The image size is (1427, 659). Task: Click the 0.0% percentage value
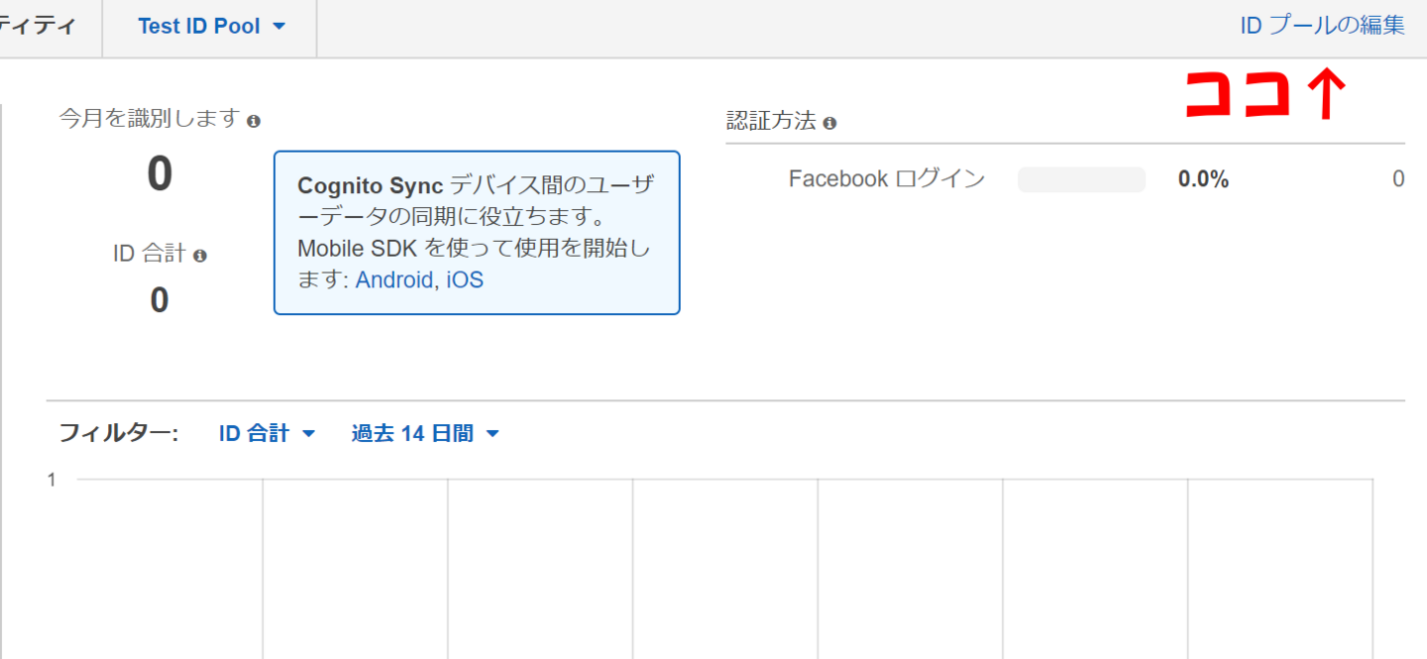(1203, 178)
